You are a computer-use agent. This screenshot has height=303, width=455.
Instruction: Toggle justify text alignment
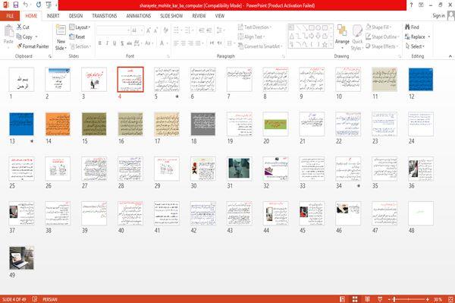tap(199, 43)
